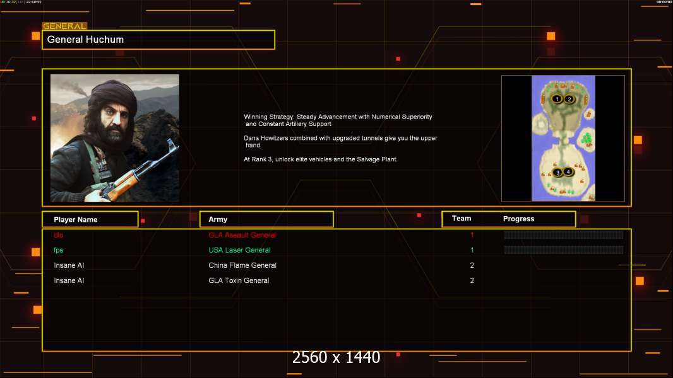673x378 pixels.
Task: Click team number 1 in fps's row
Action: click(472, 250)
